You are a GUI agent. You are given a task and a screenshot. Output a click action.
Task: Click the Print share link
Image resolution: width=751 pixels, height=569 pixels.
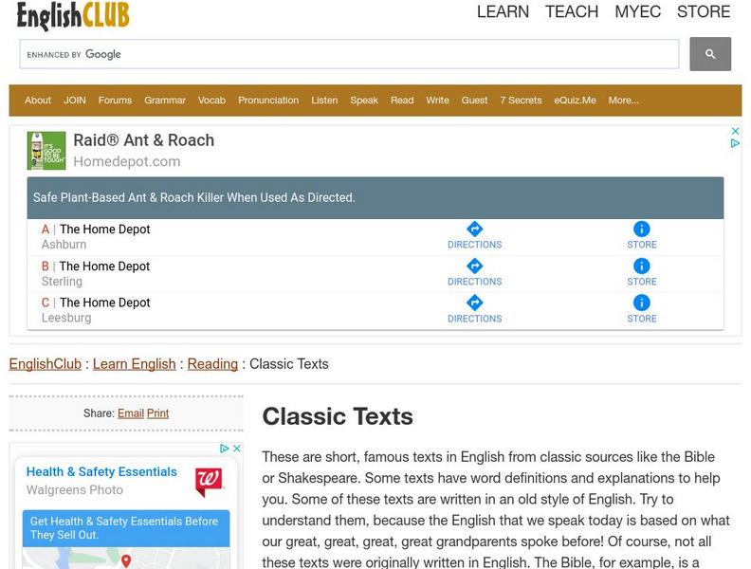(157, 413)
